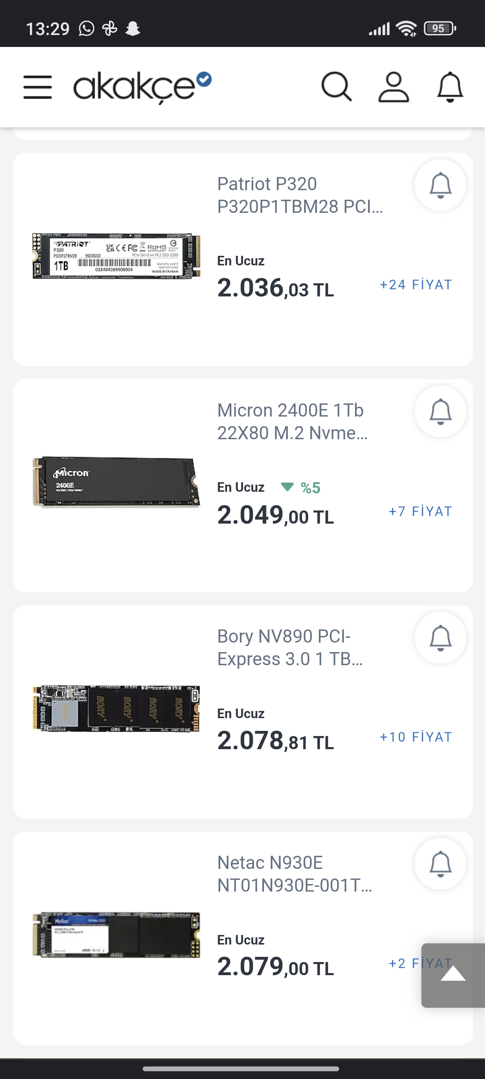Toggle price alarm for Bory NV890
Image resolution: width=485 pixels, height=1079 pixels.
click(440, 637)
